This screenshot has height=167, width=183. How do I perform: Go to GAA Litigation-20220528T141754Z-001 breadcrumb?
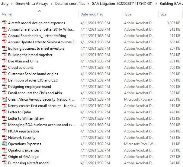pos(122,4)
